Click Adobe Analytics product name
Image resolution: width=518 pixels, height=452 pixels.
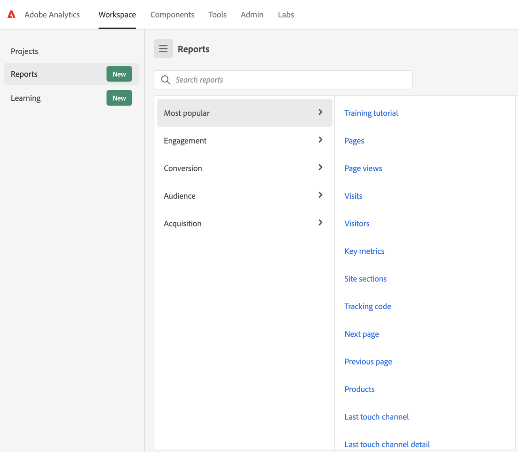pos(52,15)
